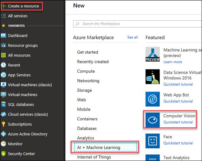Click the Machine Learning preview flask icon
This screenshot has height=161, width=202.
[152, 54]
